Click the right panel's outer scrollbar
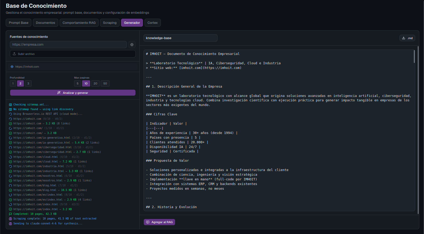The height and width of the screenshot is (234, 424). [x=418, y=130]
